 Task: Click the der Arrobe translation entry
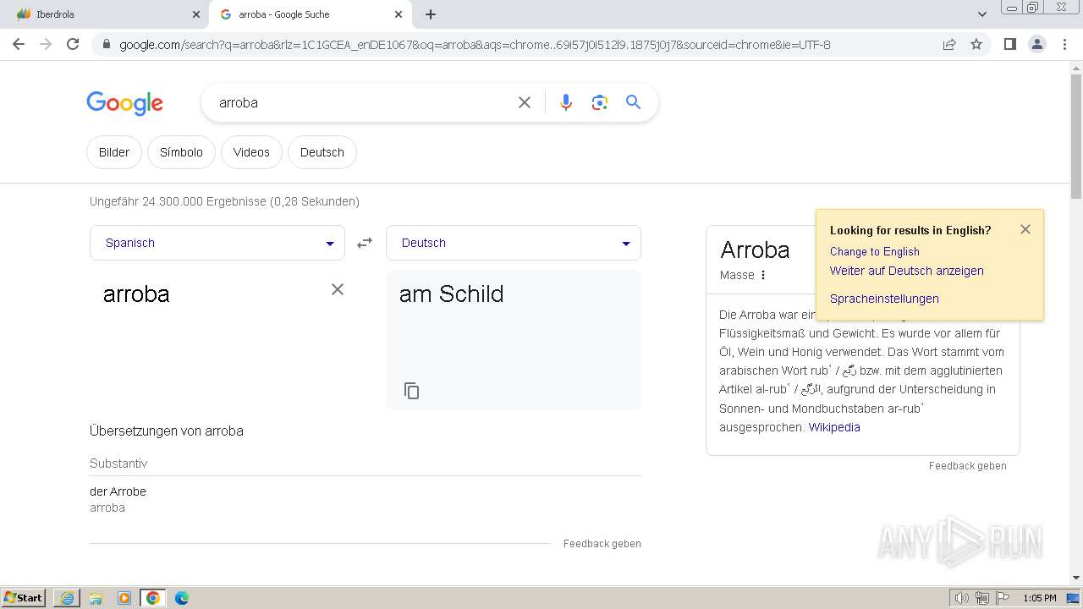click(x=118, y=491)
